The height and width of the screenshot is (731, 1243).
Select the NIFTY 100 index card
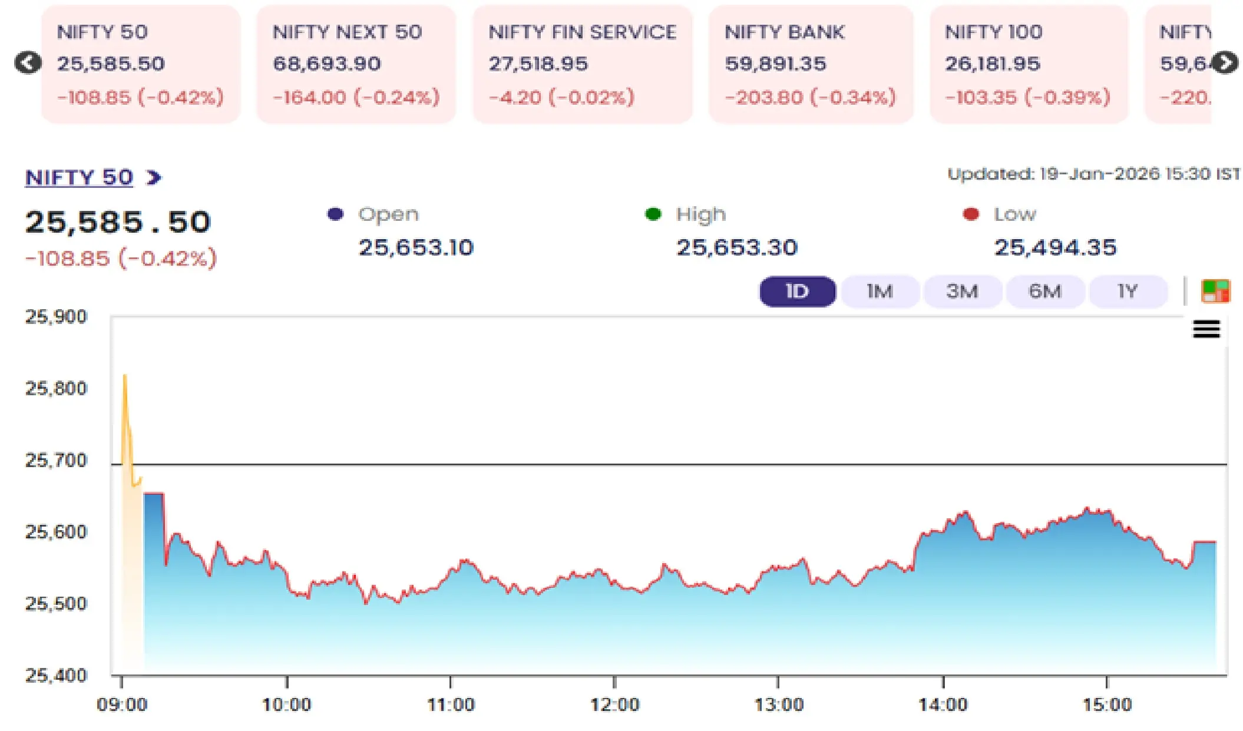click(x=1029, y=64)
